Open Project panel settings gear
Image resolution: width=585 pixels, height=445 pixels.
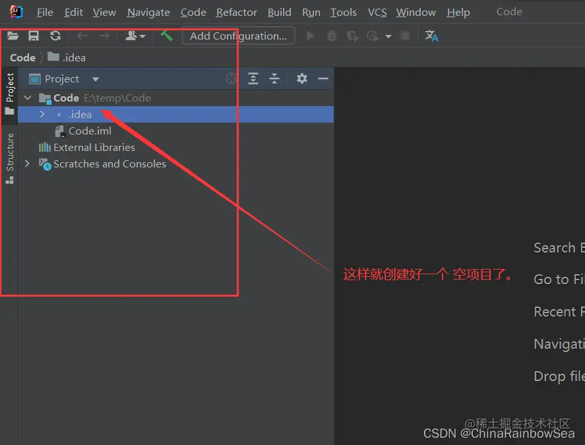click(302, 78)
